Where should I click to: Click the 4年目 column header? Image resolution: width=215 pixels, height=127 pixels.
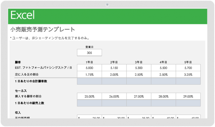163,62
